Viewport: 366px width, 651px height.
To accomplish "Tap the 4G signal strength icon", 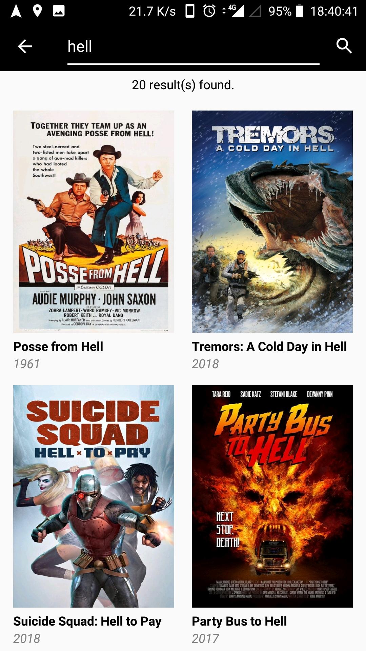I will pos(237,11).
